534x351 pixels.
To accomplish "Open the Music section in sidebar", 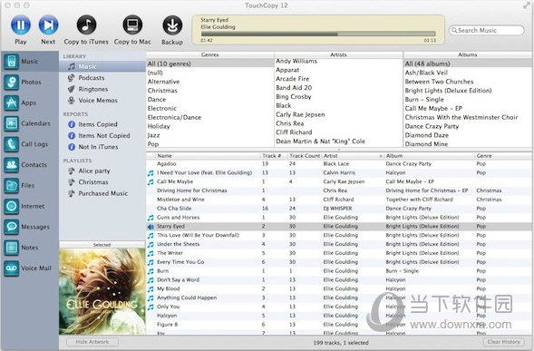I will point(30,62).
